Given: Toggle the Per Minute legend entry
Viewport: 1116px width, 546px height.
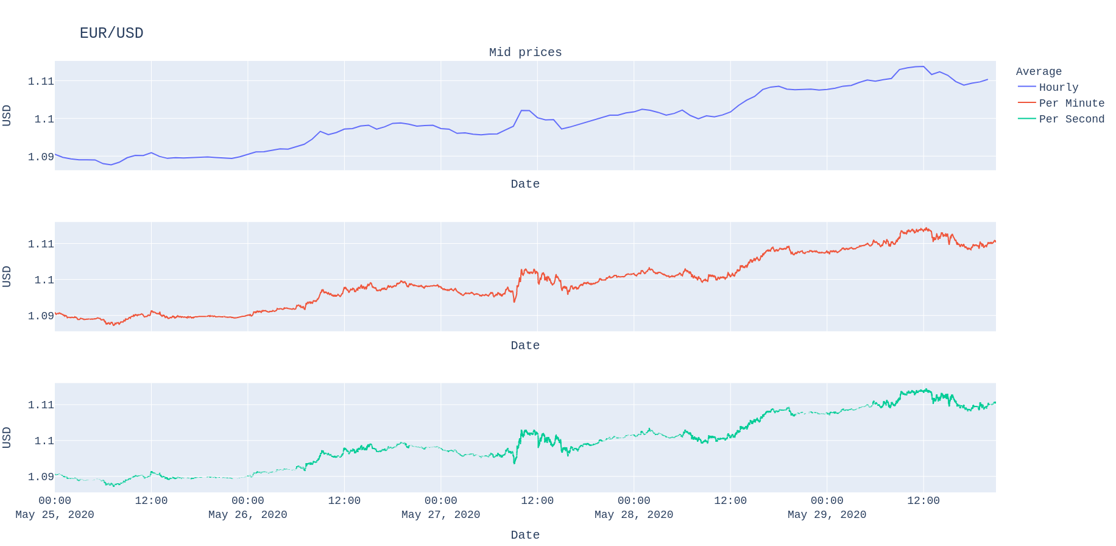Looking at the screenshot, I should (1061, 103).
